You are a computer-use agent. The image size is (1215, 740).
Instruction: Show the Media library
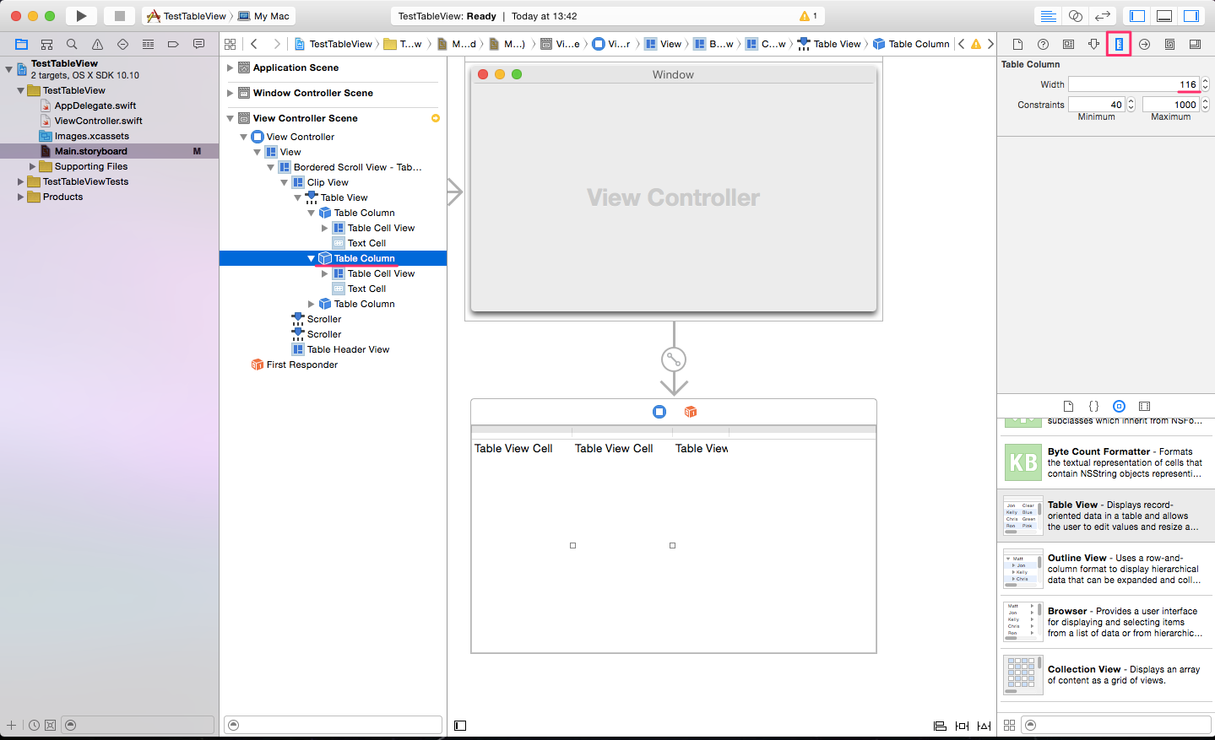tap(1144, 406)
